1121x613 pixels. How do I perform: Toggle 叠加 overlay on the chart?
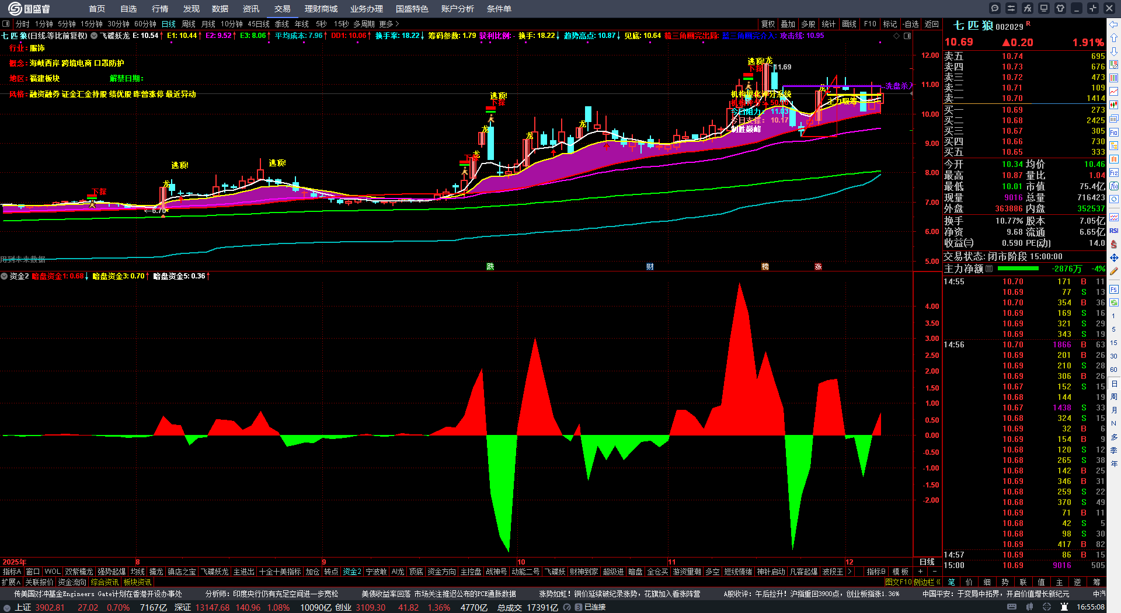(x=788, y=24)
